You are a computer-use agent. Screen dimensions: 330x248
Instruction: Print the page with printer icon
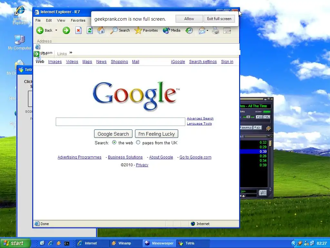click(x=216, y=31)
